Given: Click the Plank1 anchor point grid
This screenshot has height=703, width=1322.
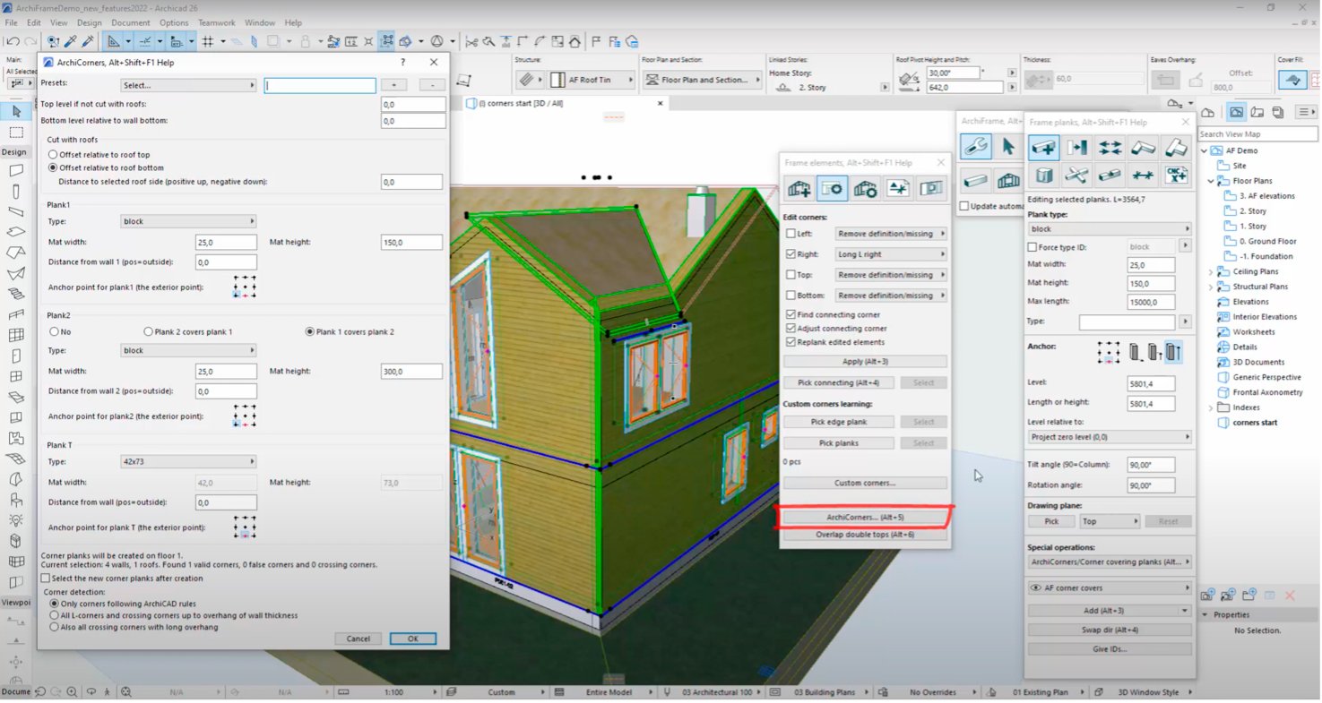Looking at the screenshot, I should pos(245,286).
